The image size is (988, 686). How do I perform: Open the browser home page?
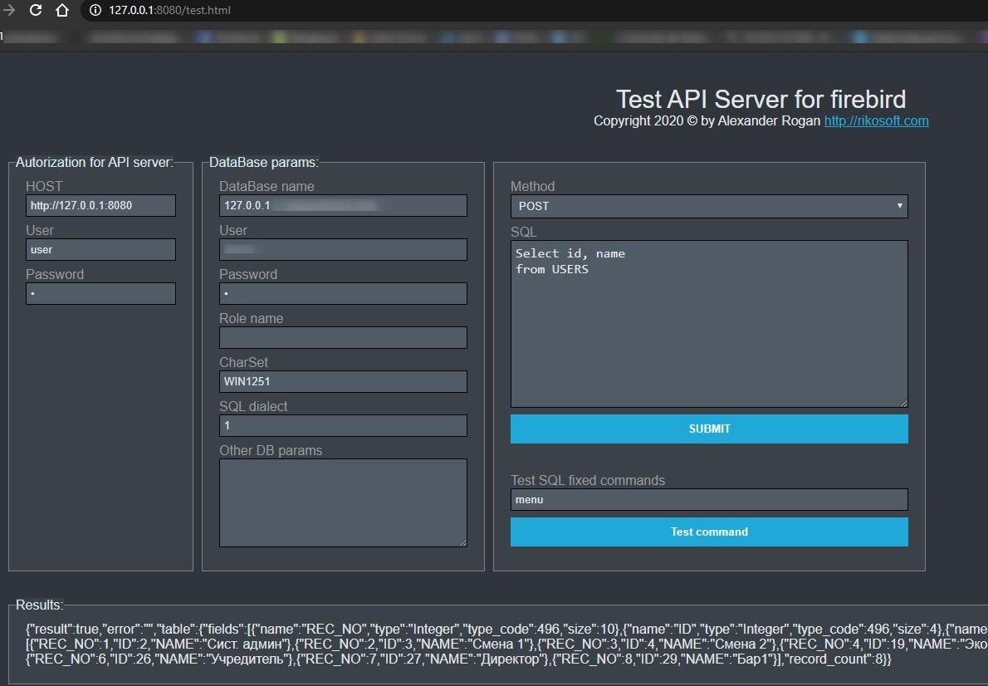pos(61,11)
